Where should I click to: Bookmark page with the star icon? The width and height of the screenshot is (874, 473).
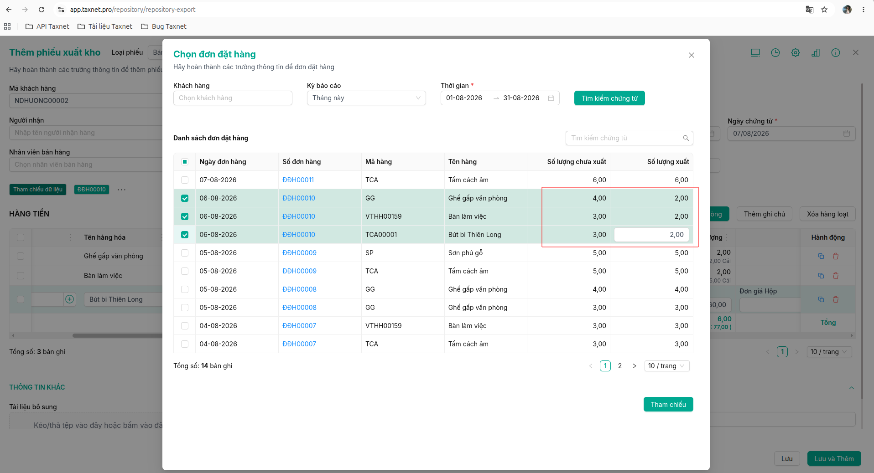[824, 10]
